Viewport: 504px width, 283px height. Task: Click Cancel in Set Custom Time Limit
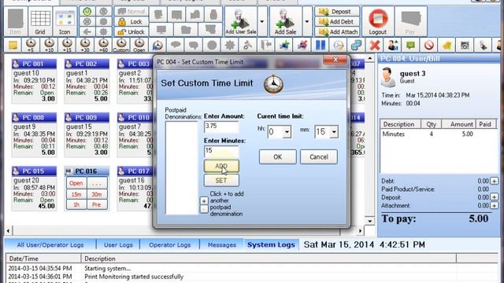pos(319,157)
